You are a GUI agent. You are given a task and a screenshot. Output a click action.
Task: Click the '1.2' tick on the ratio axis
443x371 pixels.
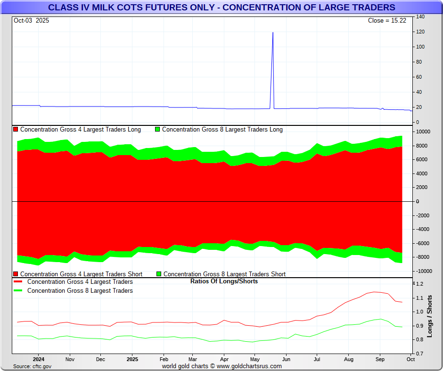click(x=419, y=284)
